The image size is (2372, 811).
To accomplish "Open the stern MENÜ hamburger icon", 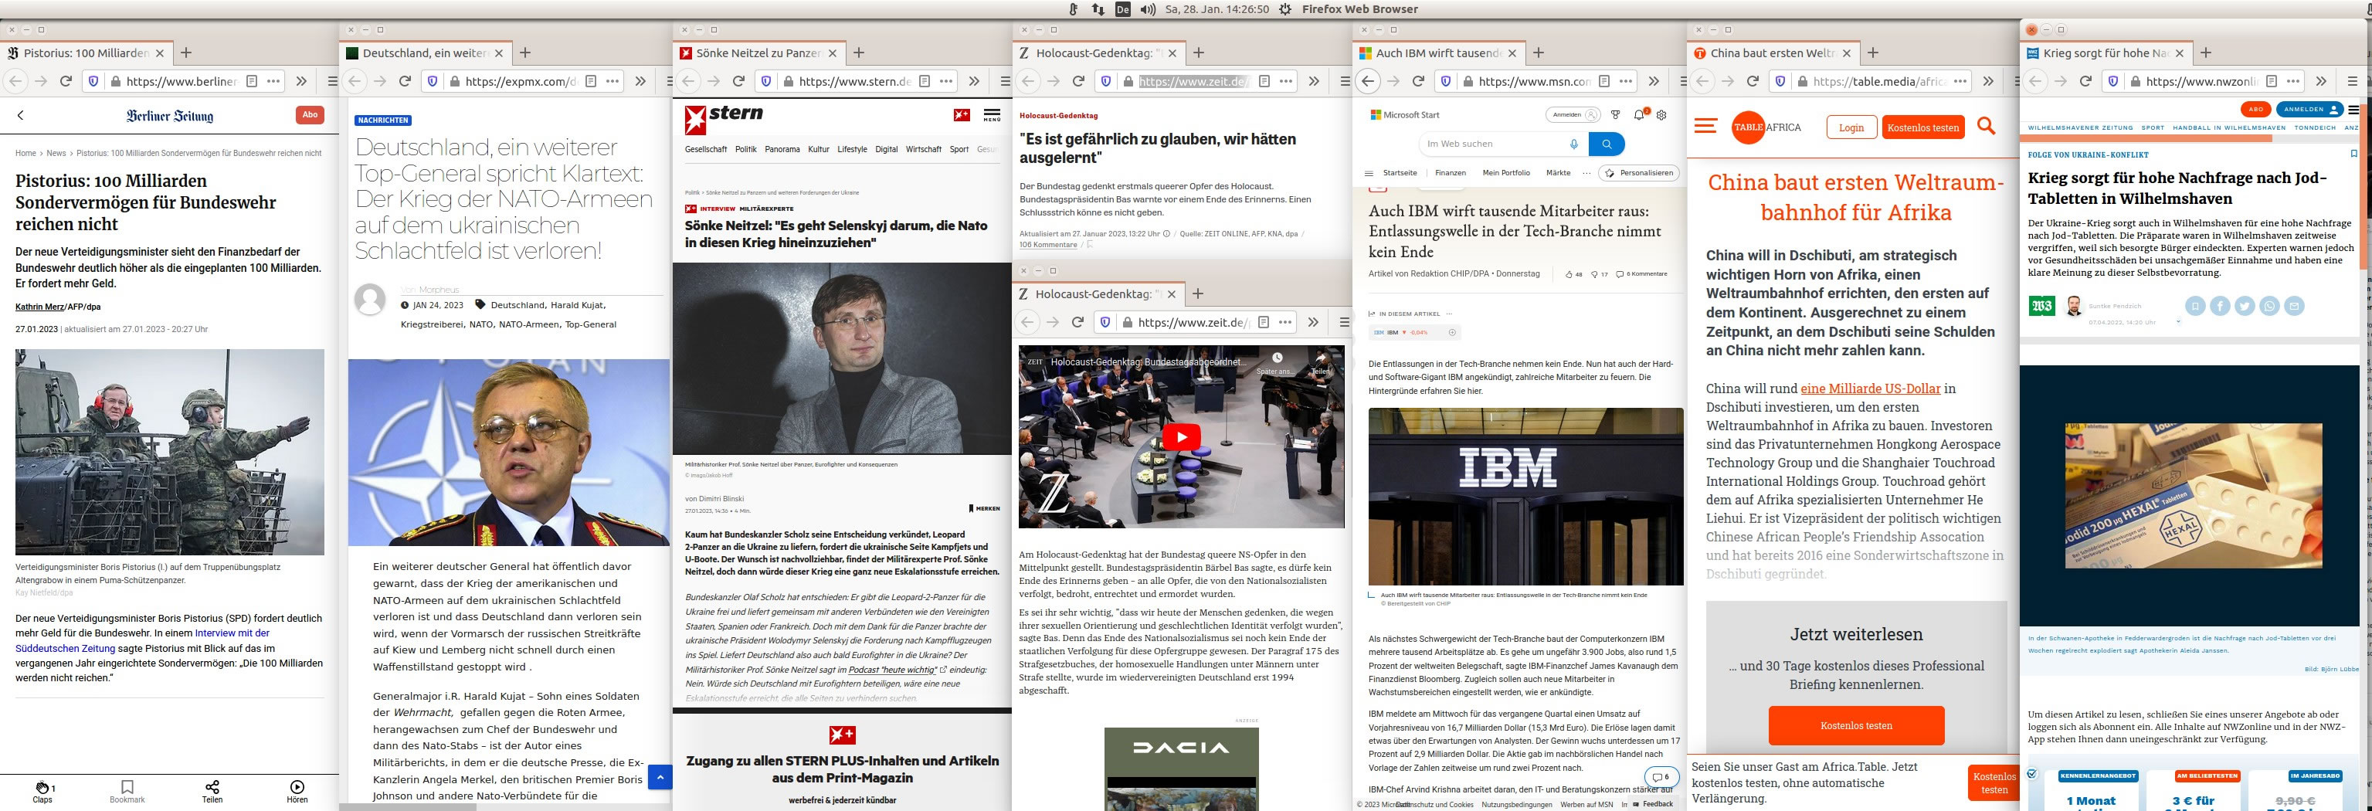I will pos(992,115).
